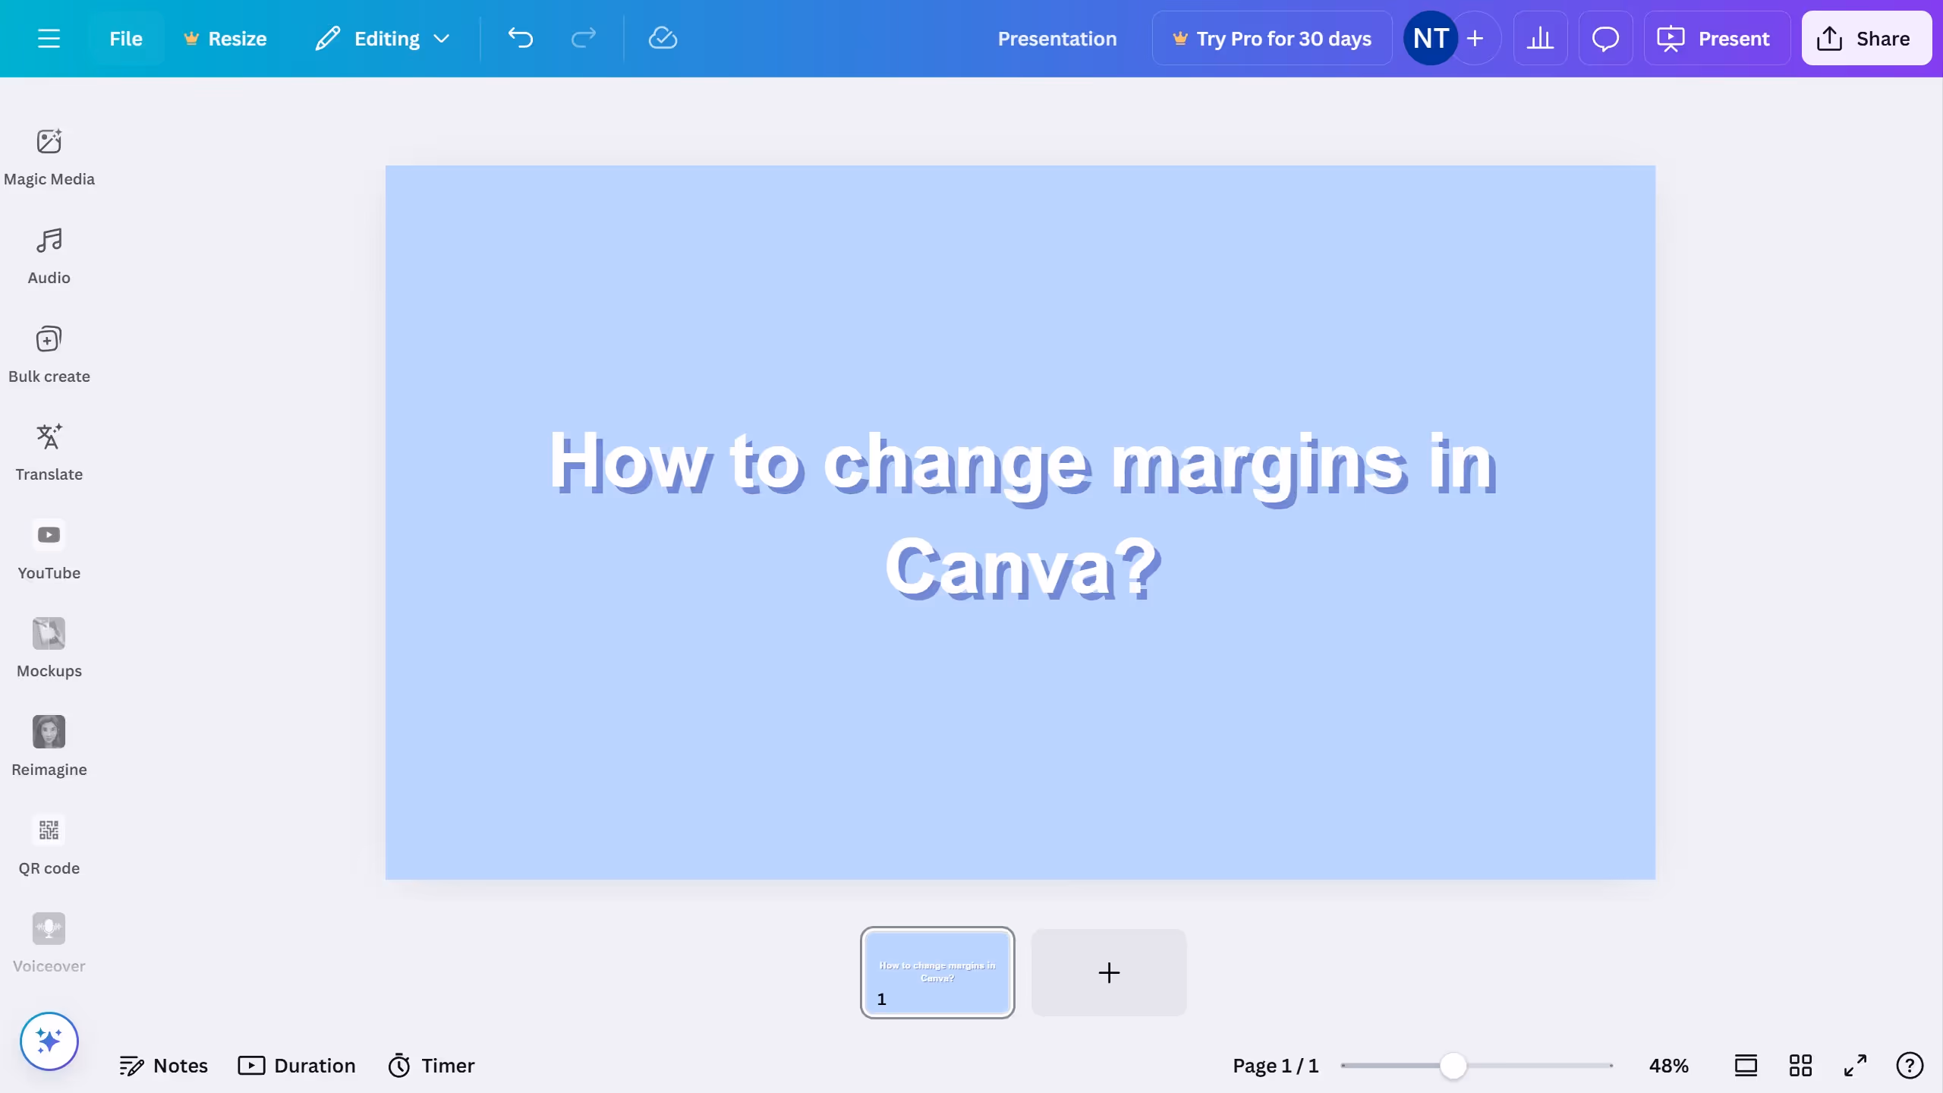Viewport: 1943px width, 1093px height.
Task: Open the 48% zoom level menu
Action: [1668, 1066]
